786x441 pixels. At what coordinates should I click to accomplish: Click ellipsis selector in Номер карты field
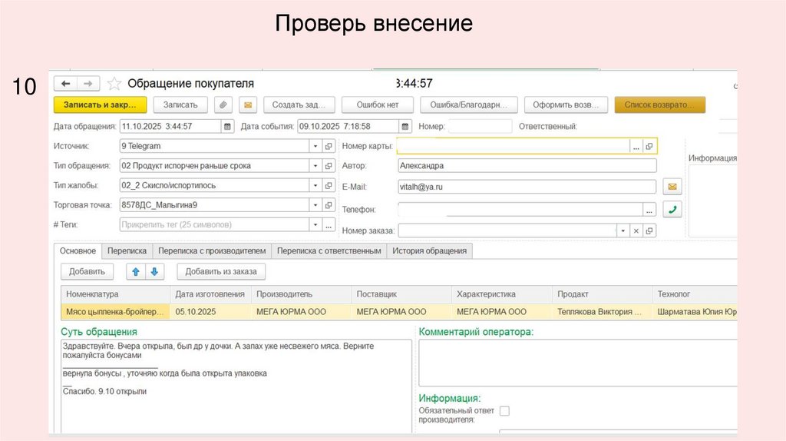[636, 146]
